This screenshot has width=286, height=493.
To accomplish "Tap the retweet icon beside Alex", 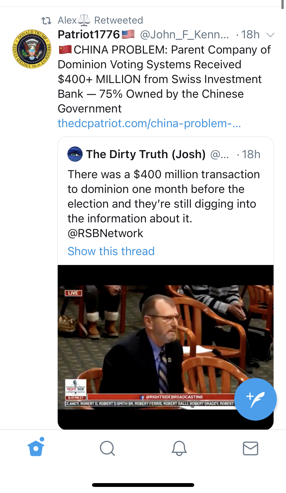I will (x=47, y=21).
